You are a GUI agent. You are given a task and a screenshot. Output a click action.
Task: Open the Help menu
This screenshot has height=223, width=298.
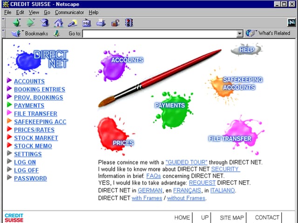point(94,13)
